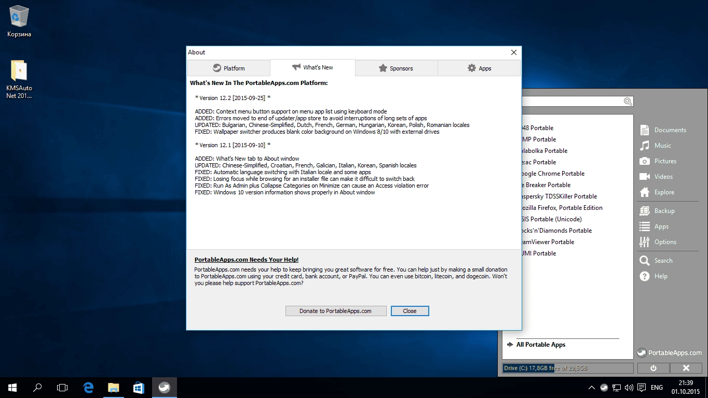Switch to the Platform tab
Screen dimensions: 708x398
[229, 68]
